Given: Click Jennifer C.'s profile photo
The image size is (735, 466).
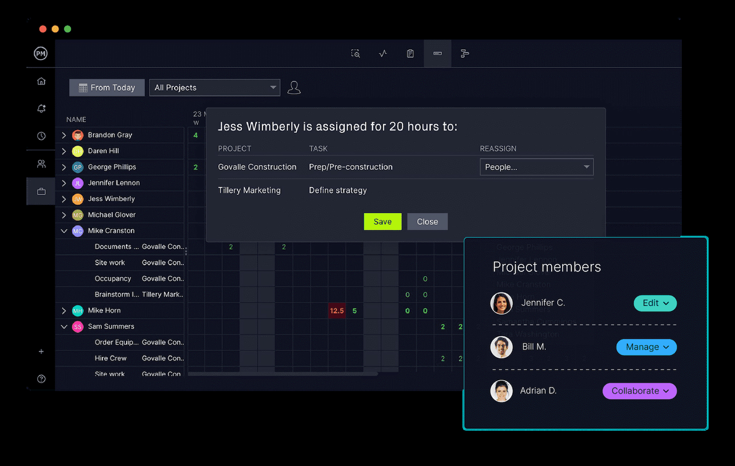Looking at the screenshot, I should [502, 303].
